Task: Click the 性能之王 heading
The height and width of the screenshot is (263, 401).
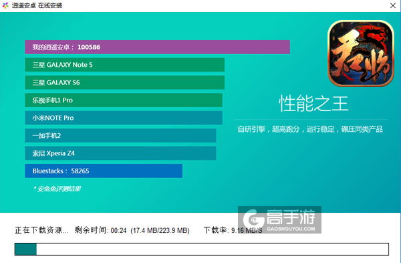Action: click(313, 104)
